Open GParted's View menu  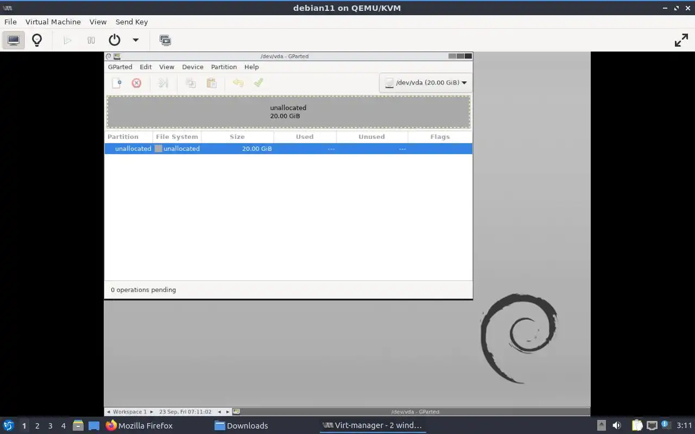167,67
